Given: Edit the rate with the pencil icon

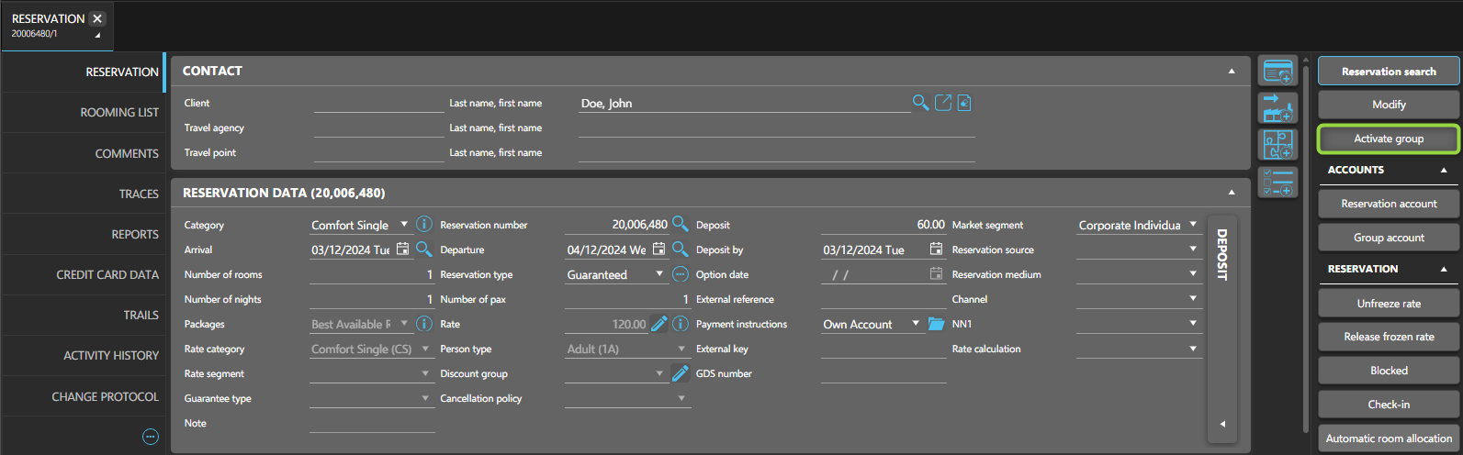Looking at the screenshot, I should pyautogui.click(x=658, y=324).
